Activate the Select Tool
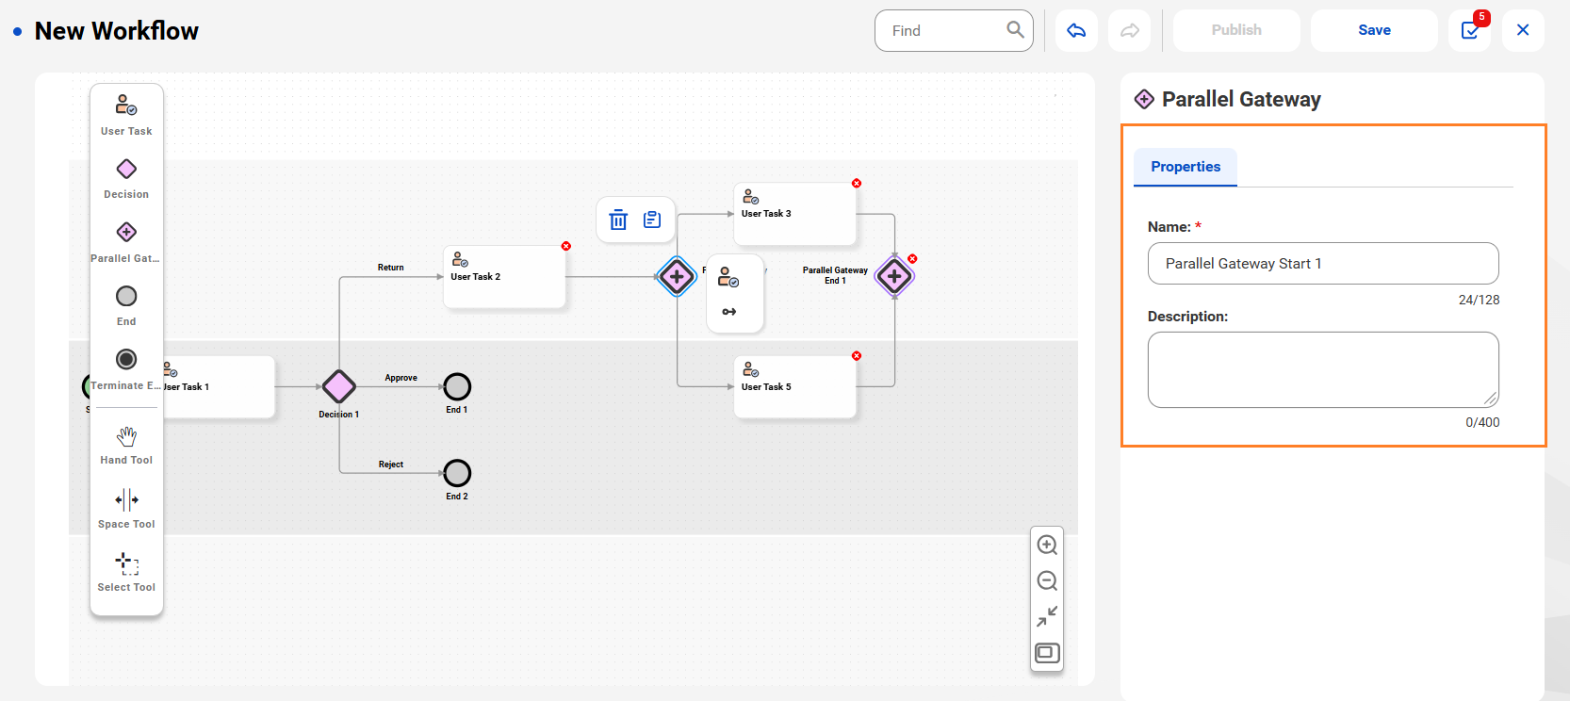 click(126, 572)
